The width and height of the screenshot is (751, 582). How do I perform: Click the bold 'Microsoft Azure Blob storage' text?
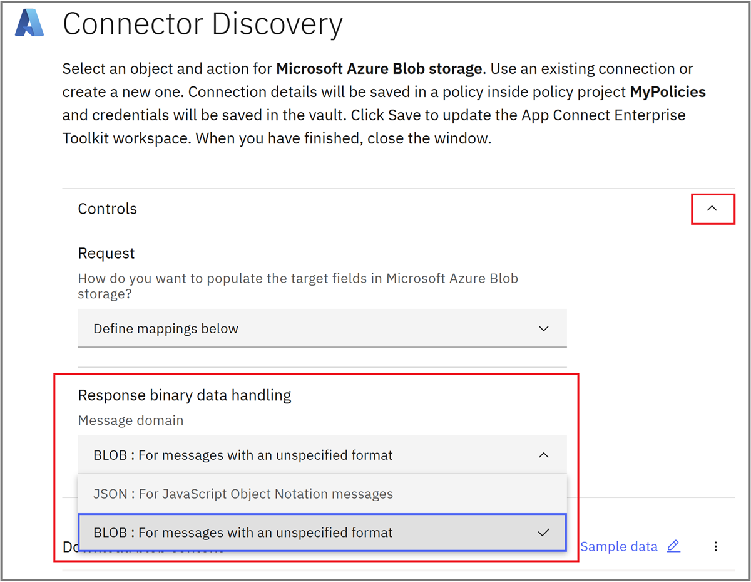click(x=379, y=68)
